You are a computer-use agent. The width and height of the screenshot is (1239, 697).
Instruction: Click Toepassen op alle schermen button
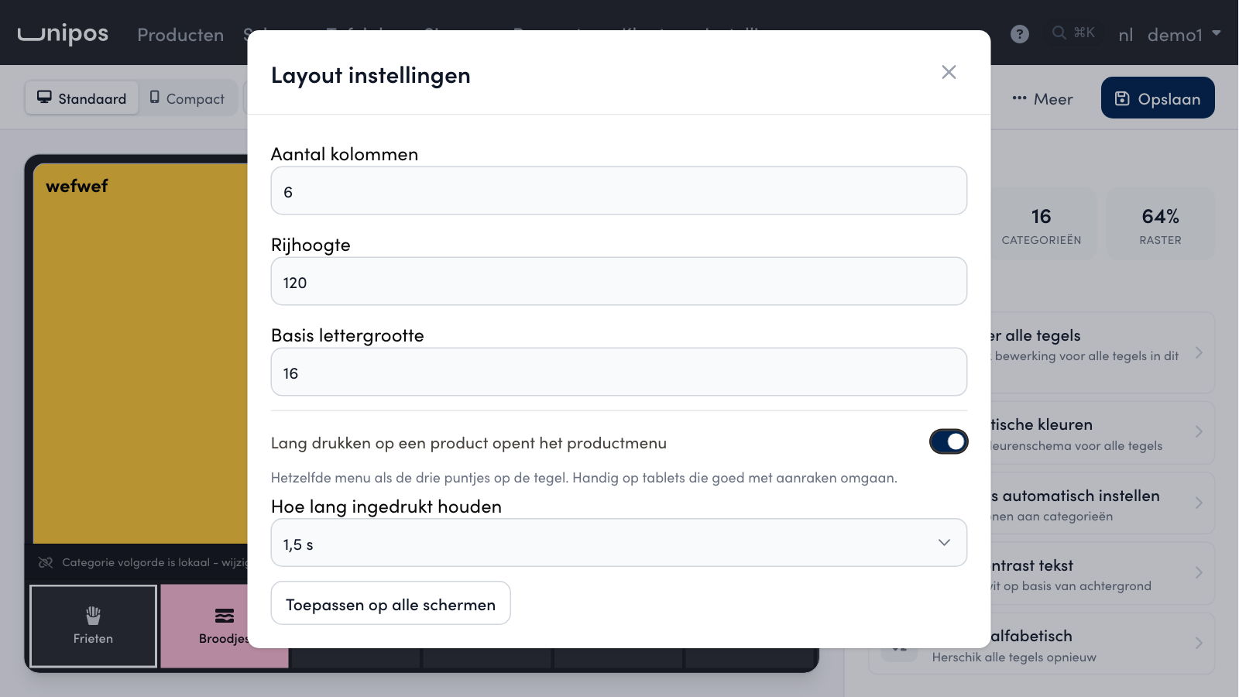[x=390, y=603]
